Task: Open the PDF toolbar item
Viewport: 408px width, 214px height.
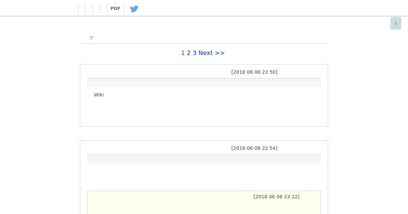Action: tap(115, 8)
